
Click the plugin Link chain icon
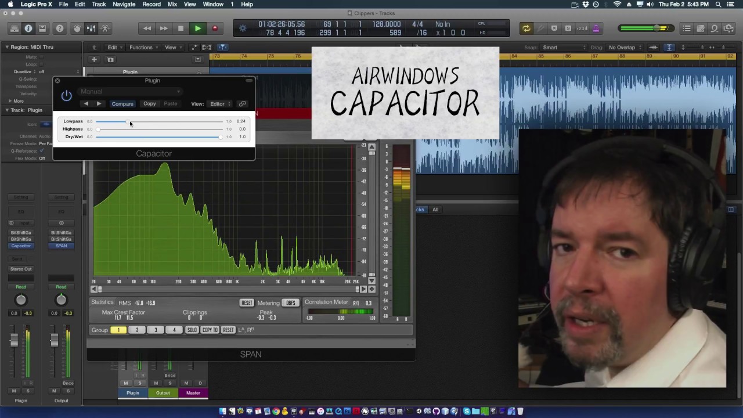(x=243, y=104)
